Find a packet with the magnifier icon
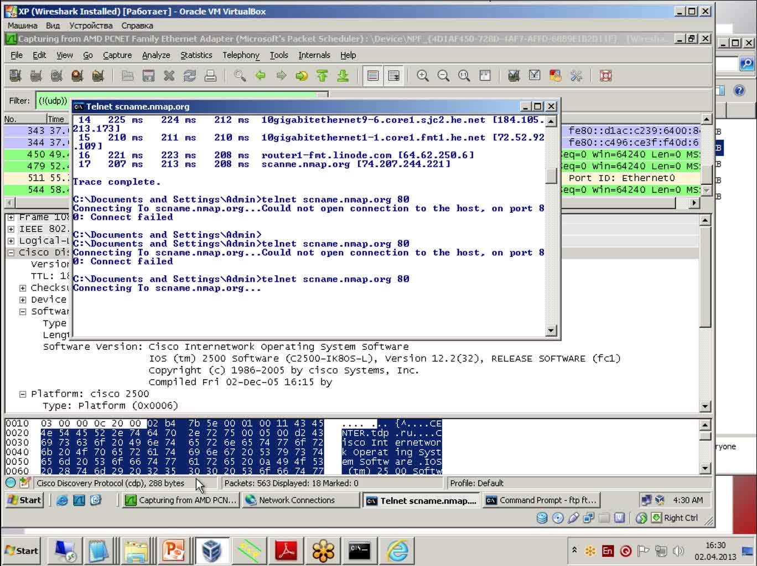The image size is (757, 566). click(240, 76)
